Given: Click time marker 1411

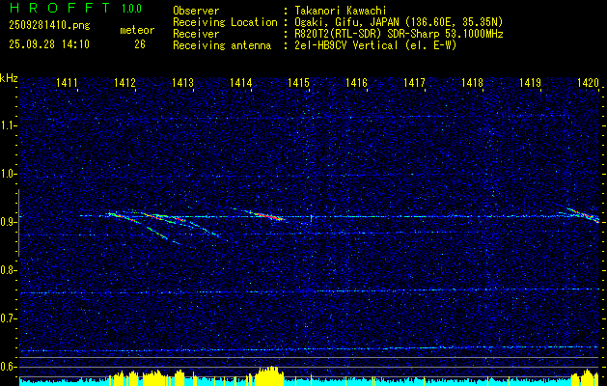Looking at the screenshot, I should pyautogui.click(x=67, y=82).
